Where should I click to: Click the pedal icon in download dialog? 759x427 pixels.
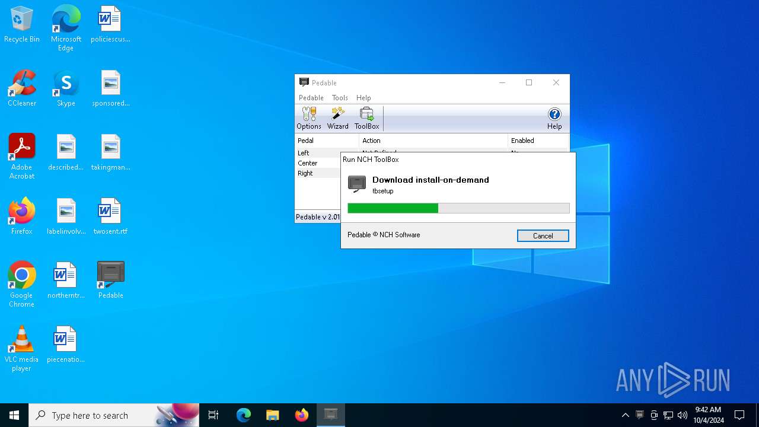coord(357,184)
